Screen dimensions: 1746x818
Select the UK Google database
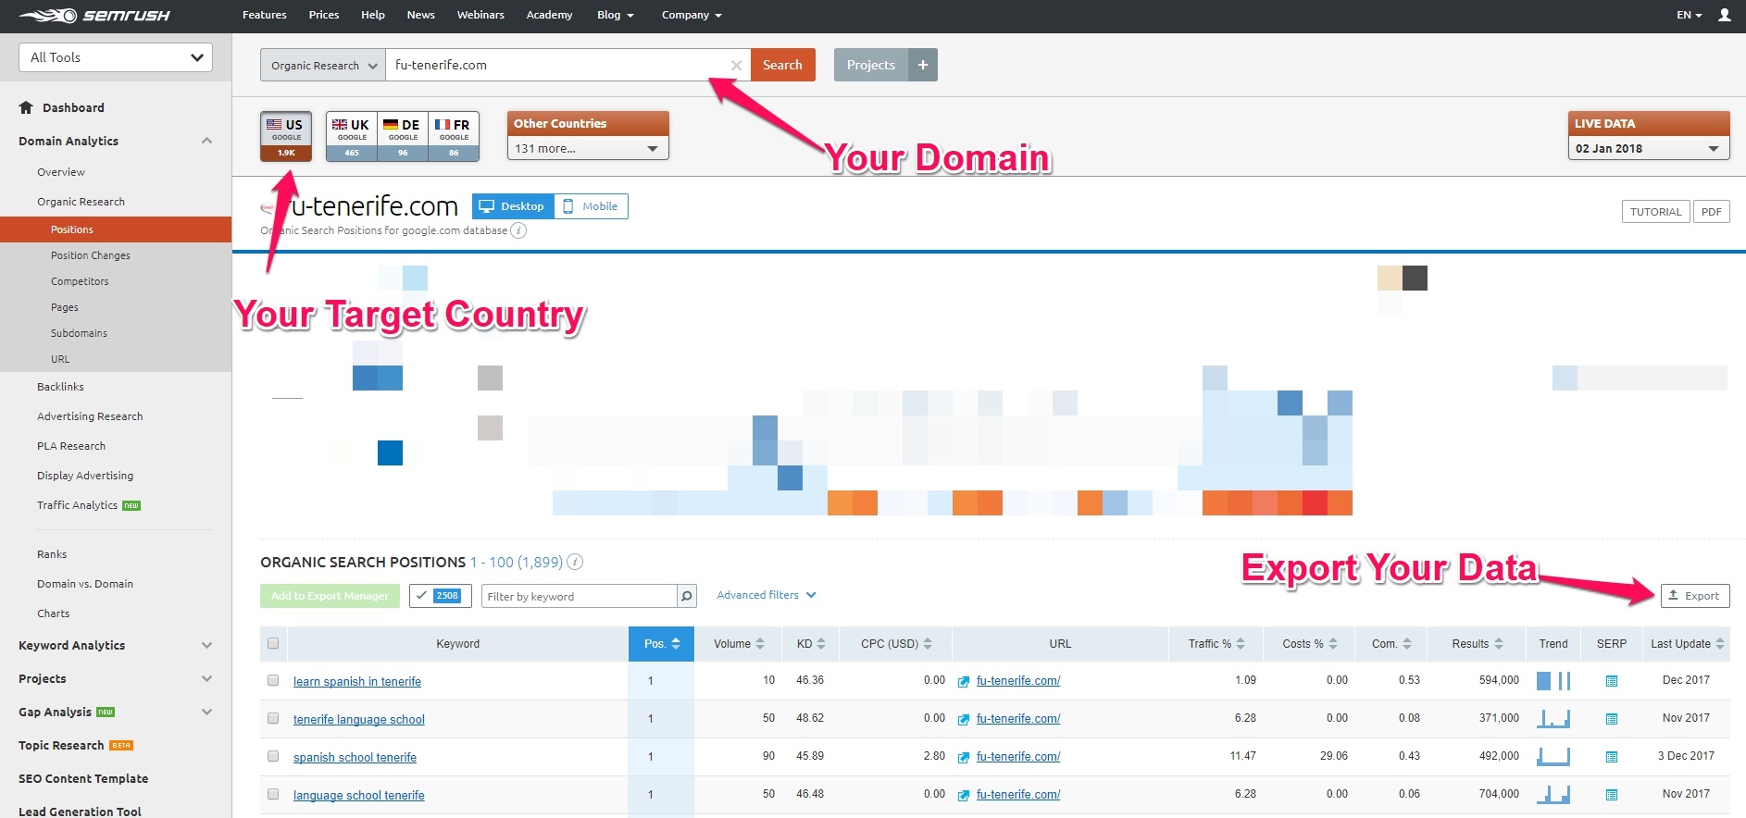352,136
